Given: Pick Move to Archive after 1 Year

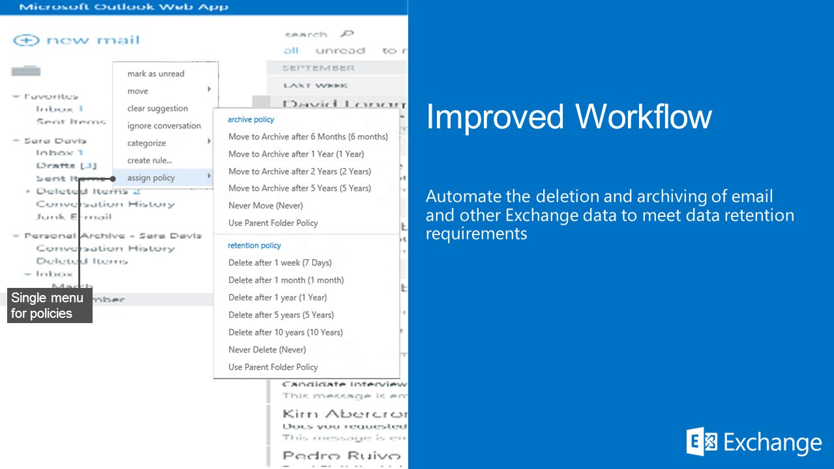Looking at the screenshot, I should click(297, 154).
